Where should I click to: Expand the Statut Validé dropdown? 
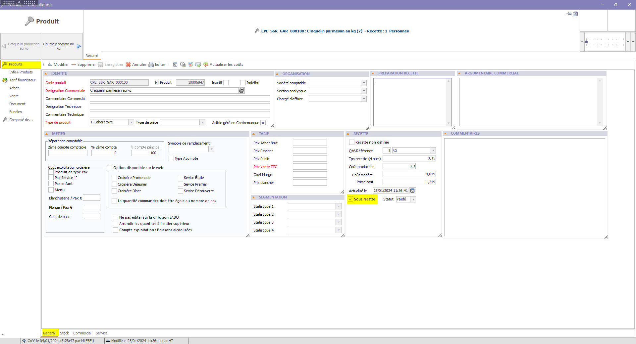click(413, 199)
